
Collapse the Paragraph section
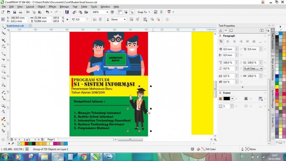click(220, 36)
